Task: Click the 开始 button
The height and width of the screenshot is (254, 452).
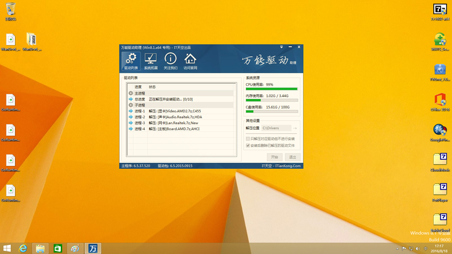Action: pyautogui.click(x=274, y=157)
